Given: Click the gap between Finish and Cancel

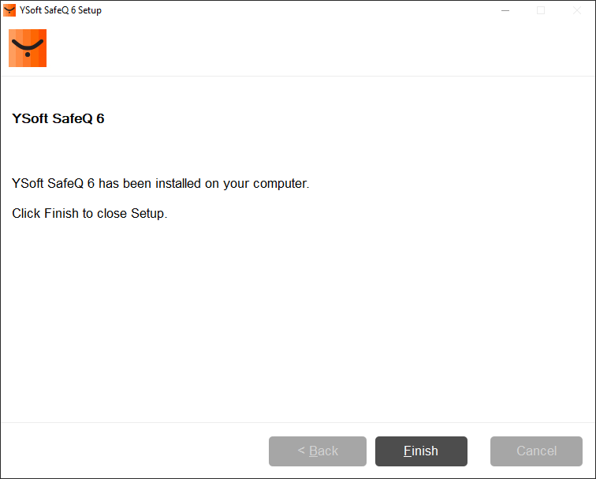Looking at the screenshot, I should pyautogui.click(x=479, y=451).
